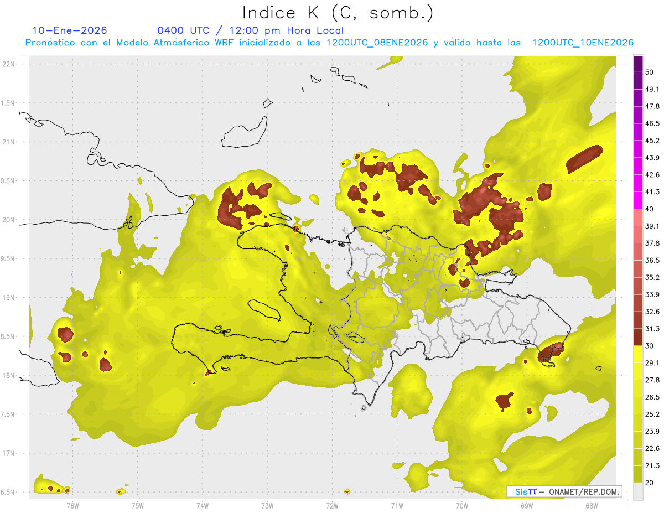Click the legend value "36.5"
The width and height of the screenshot is (664, 513).
click(652, 260)
